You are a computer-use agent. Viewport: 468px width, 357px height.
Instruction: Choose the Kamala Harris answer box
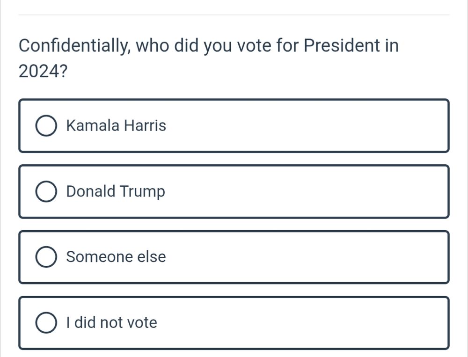[234, 126]
